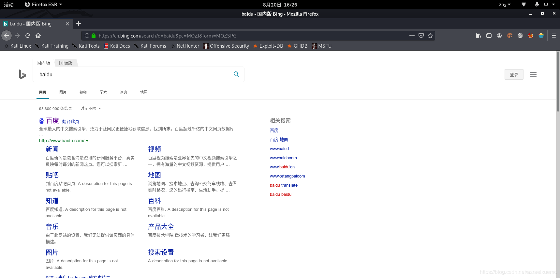This screenshot has width=560, height=278.
Task: Open the Firefox home page icon
Action: coord(38,36)
